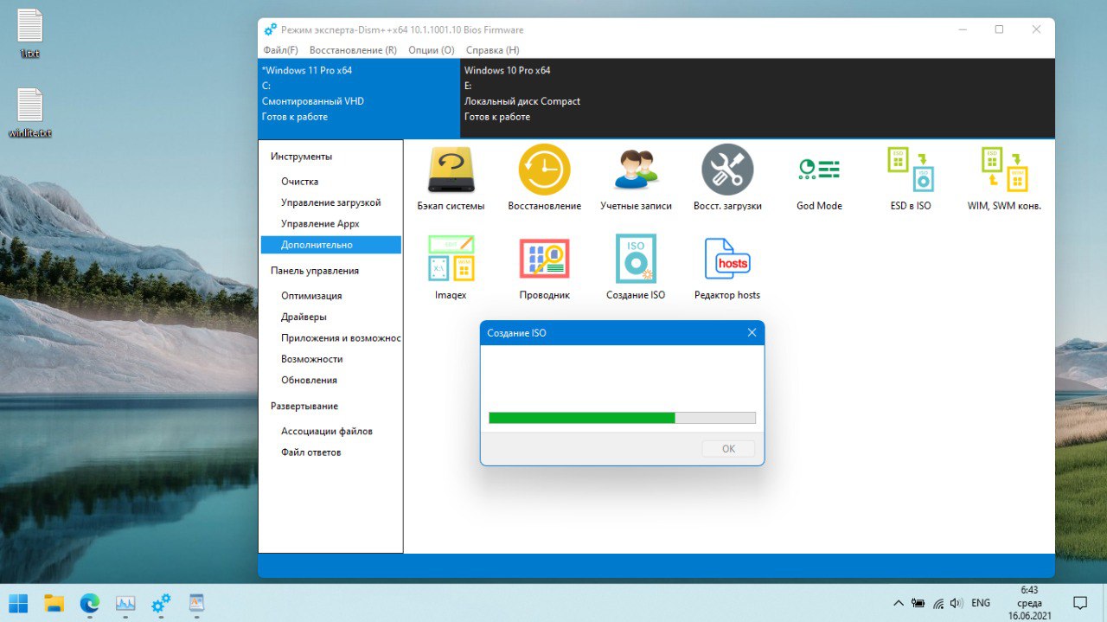Click the Развертывание section header
The height and width of the screenshot is (622, 1107).
click(304, 406)
